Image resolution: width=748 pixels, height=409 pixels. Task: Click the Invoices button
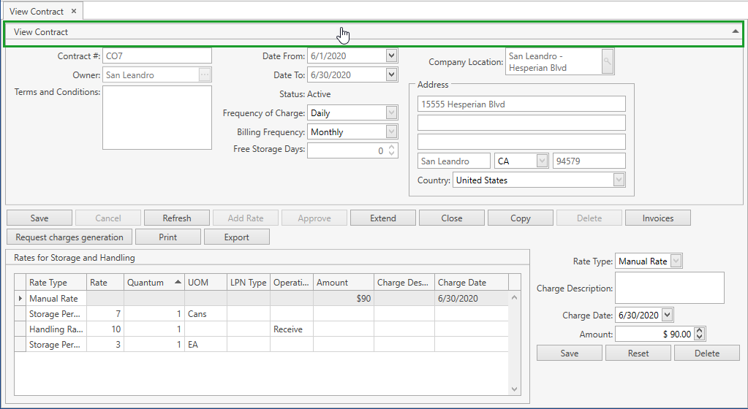[657, 218]
